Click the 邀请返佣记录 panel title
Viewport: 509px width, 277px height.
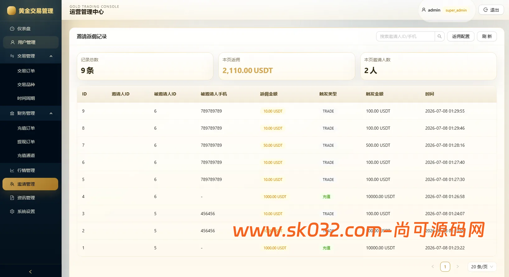click(x=92, y=36)
